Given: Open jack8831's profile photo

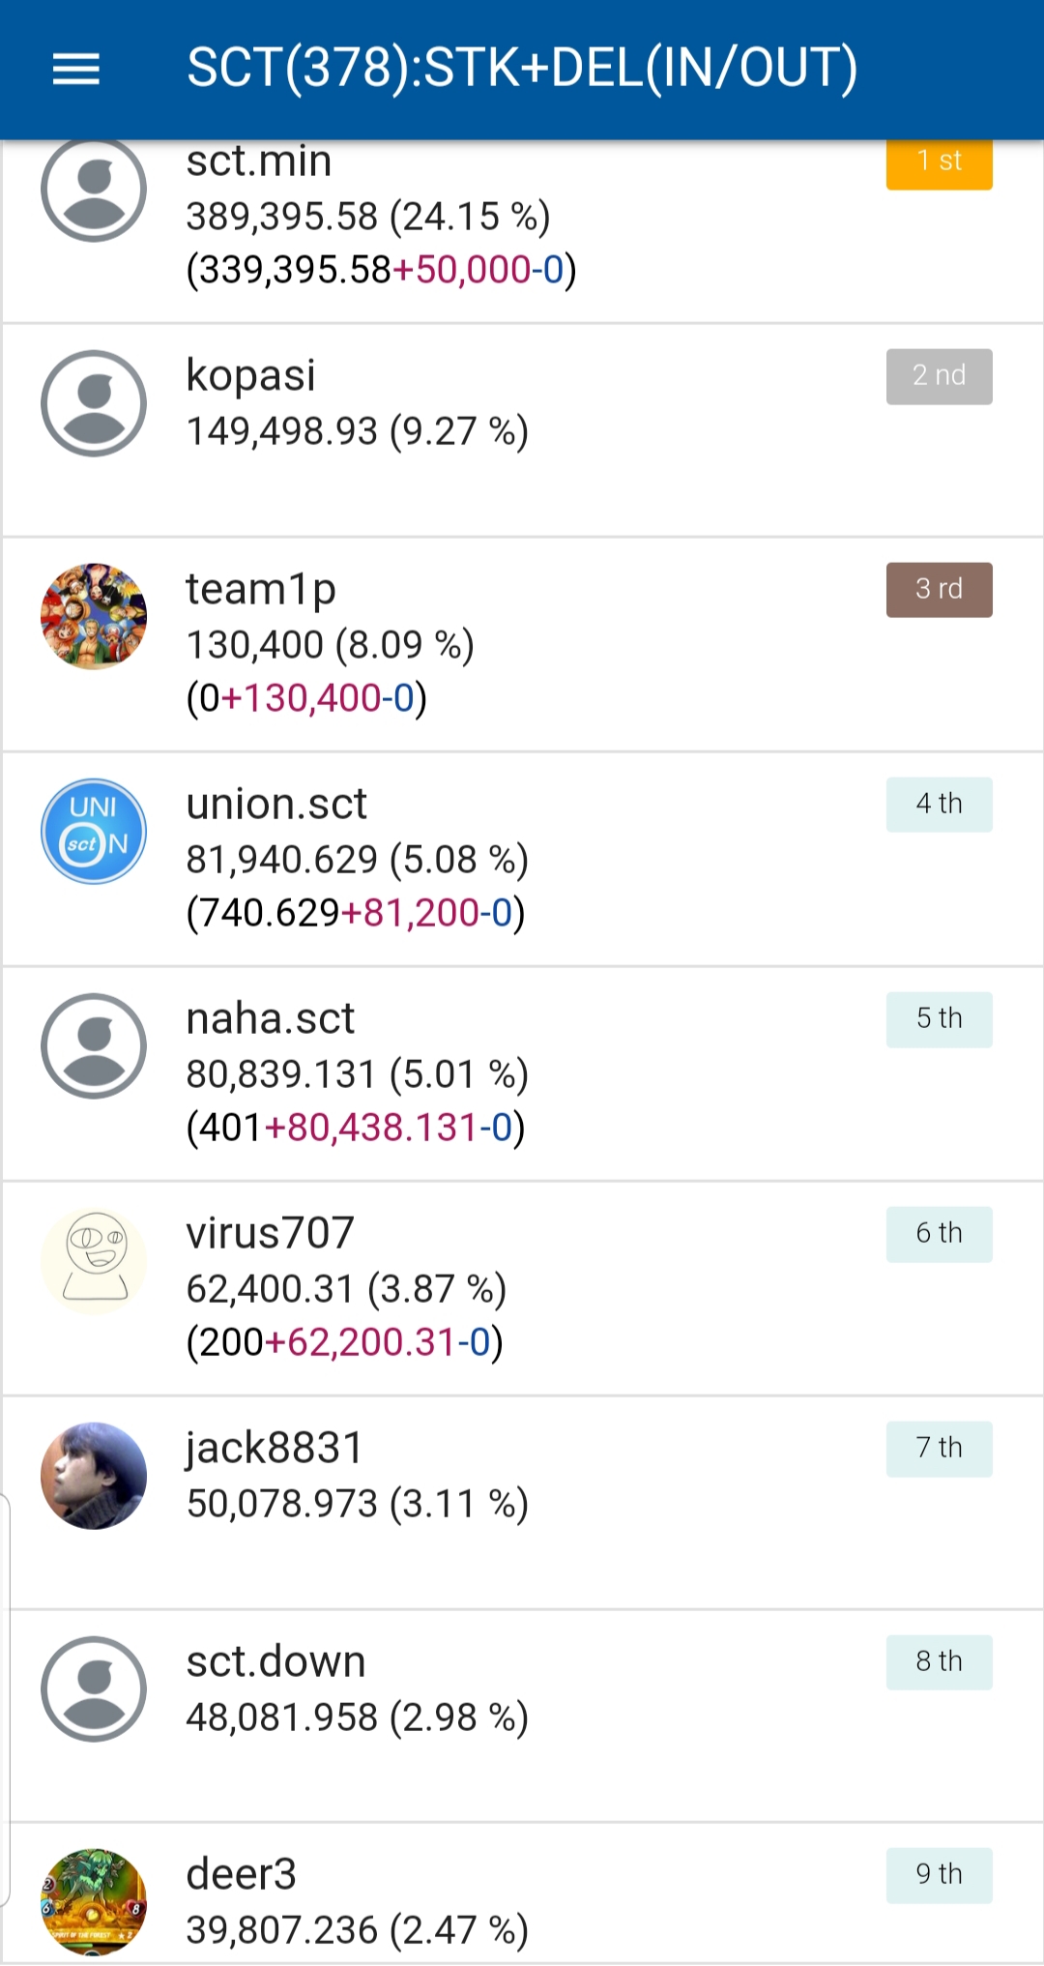Looking at the screenshot, I should (x=94, y=1476).
